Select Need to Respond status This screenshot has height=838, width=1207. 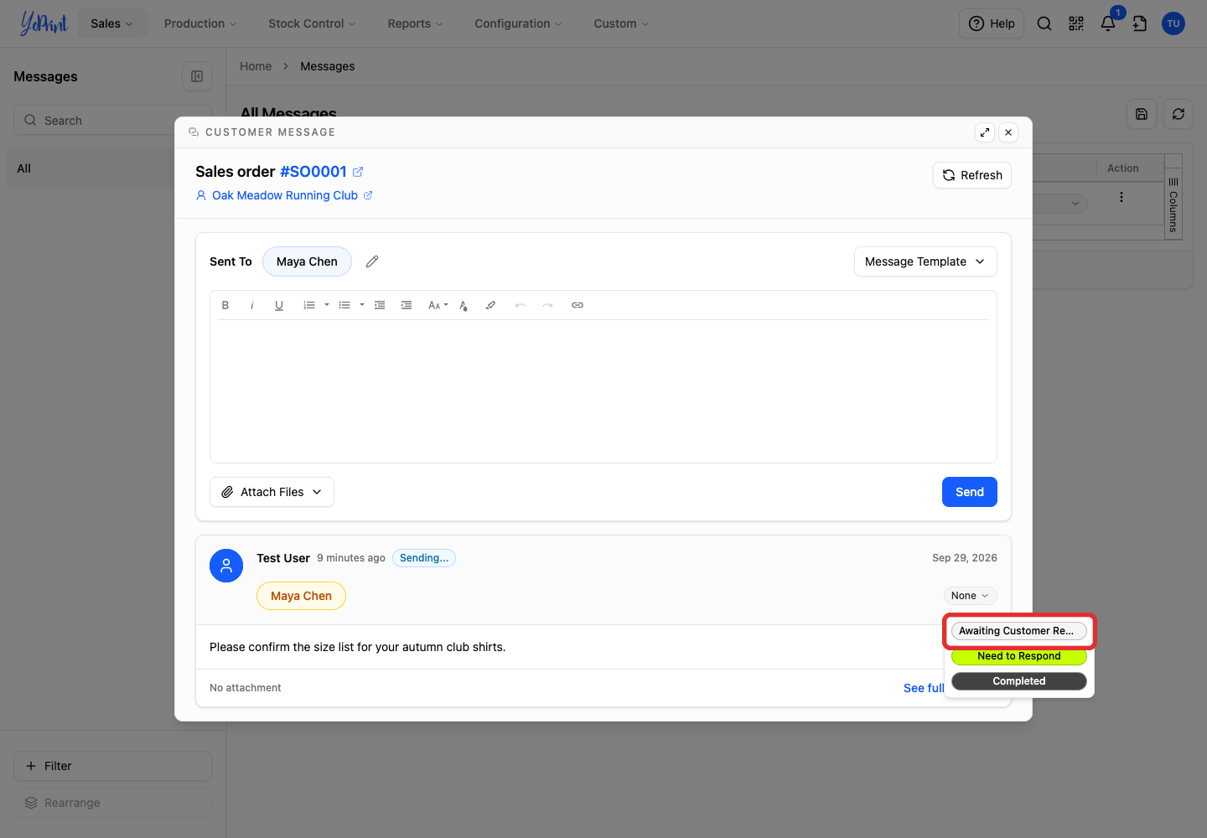[1019, 656]
